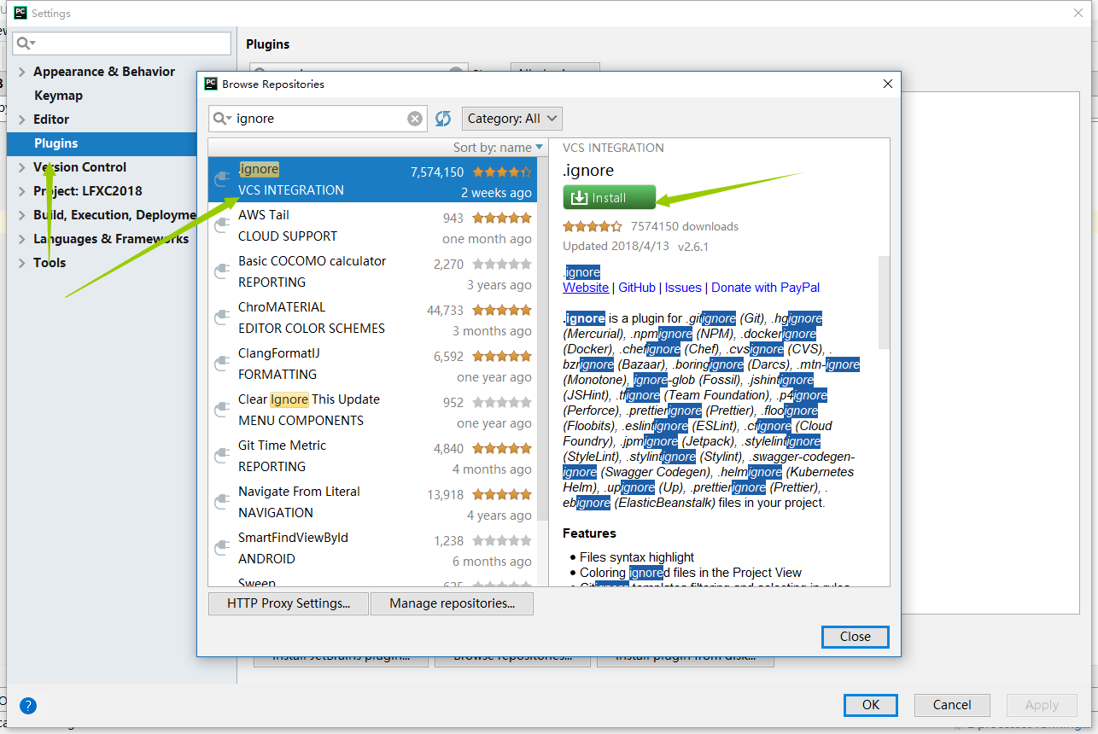This screenshot has width=1098, height=734.
Task: Close the Browse Repositories dialog via Close button
Action: point(855,637)
